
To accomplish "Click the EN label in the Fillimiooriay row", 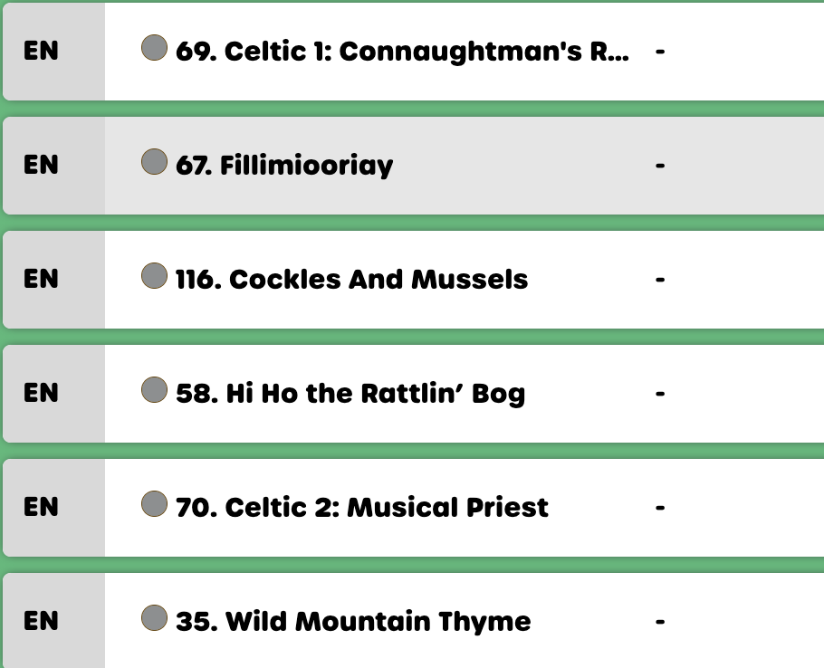I will tap(41, 166).
